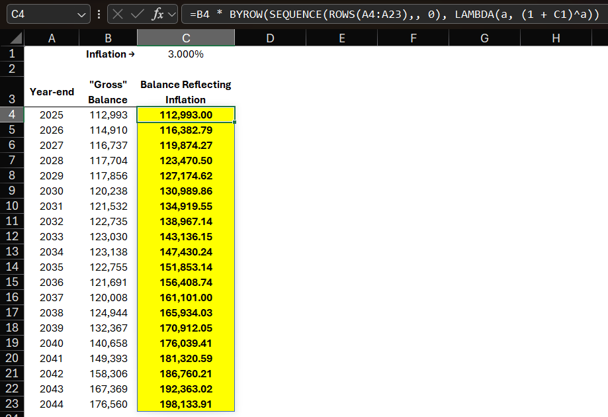The width and height of the screenshot is (608, 417).
Task: Select row 4 header
Action: pyautogui.click(x=12, y=115)
